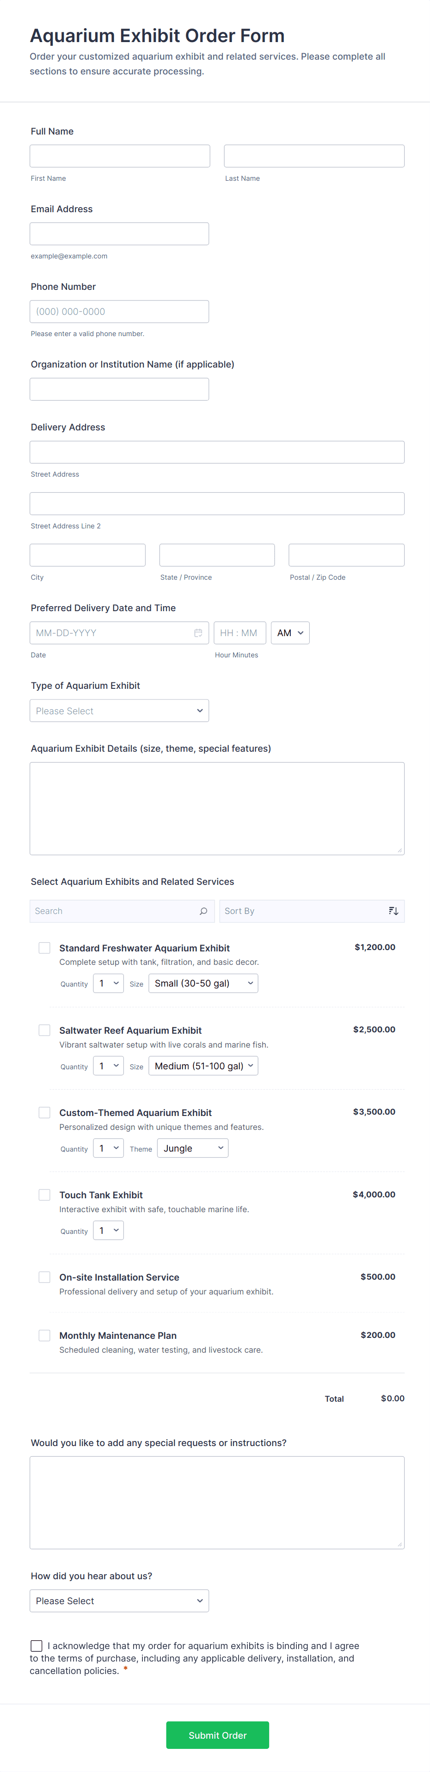The image size is (430, 1772).
Task: Open the Touch Tank Exhibit quantity dropdown
Action: [x=109, y=1231]
